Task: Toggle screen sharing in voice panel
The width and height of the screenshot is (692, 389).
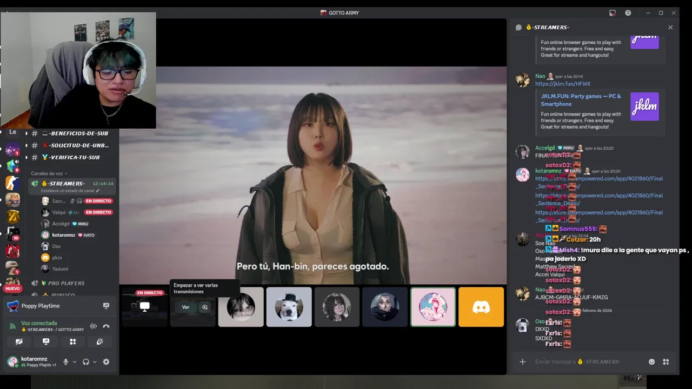Action: point(46,341)
